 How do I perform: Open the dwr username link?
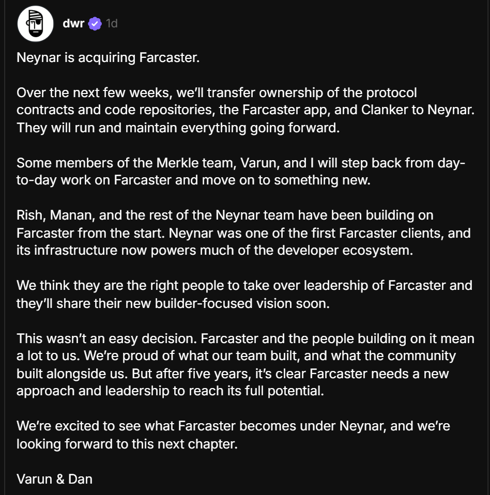74,23
